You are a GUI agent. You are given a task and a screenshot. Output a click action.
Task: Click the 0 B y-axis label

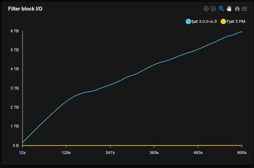tap(15, 145)
